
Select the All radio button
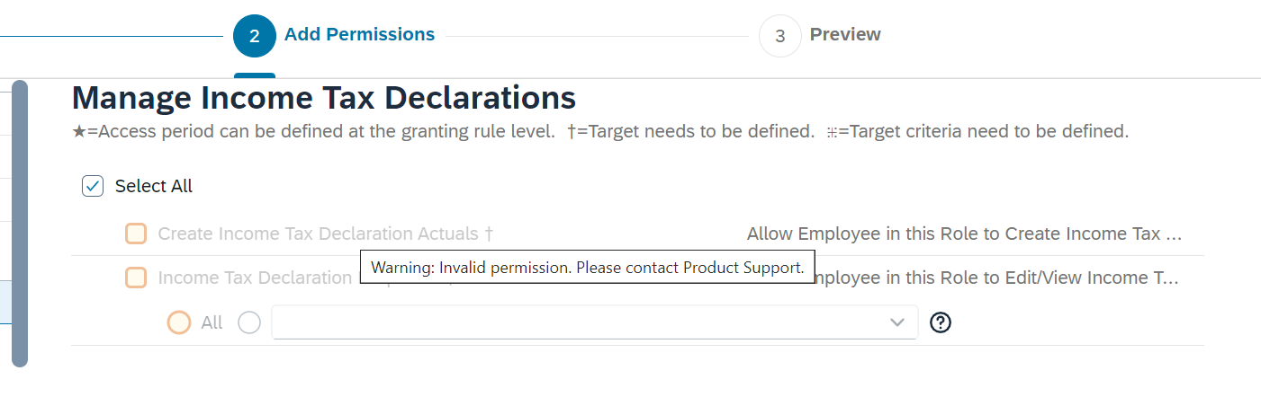point(179,322)
